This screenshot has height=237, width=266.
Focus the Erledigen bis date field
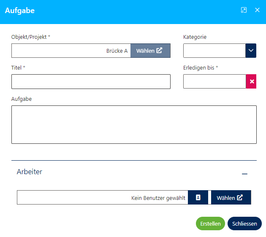[214, 81]
